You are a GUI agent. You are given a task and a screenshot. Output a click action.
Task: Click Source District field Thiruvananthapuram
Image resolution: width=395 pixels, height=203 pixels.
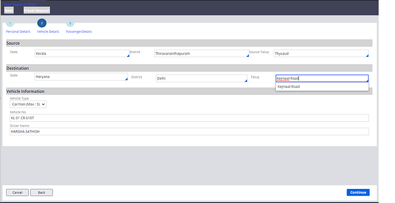click(x=201, y=54)
